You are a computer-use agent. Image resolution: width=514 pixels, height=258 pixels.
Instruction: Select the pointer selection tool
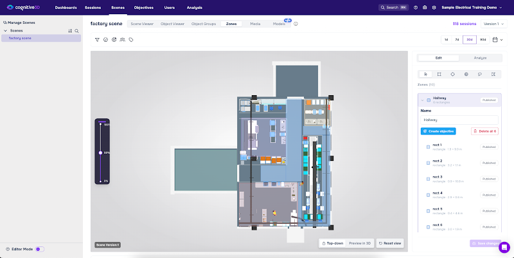coord(425,74)
